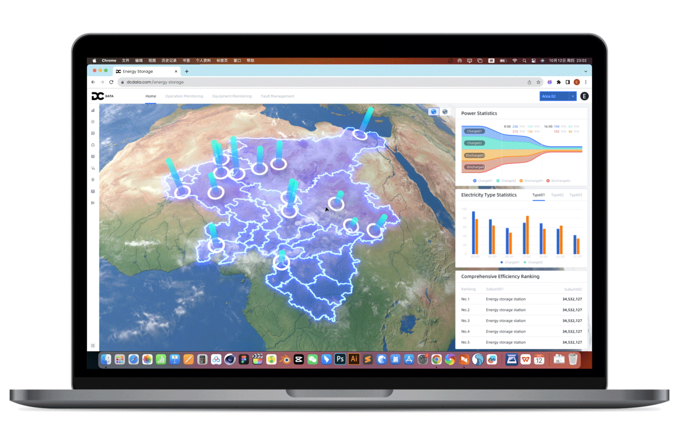Launch Photoshop from the dock

(x=340, y=359)
